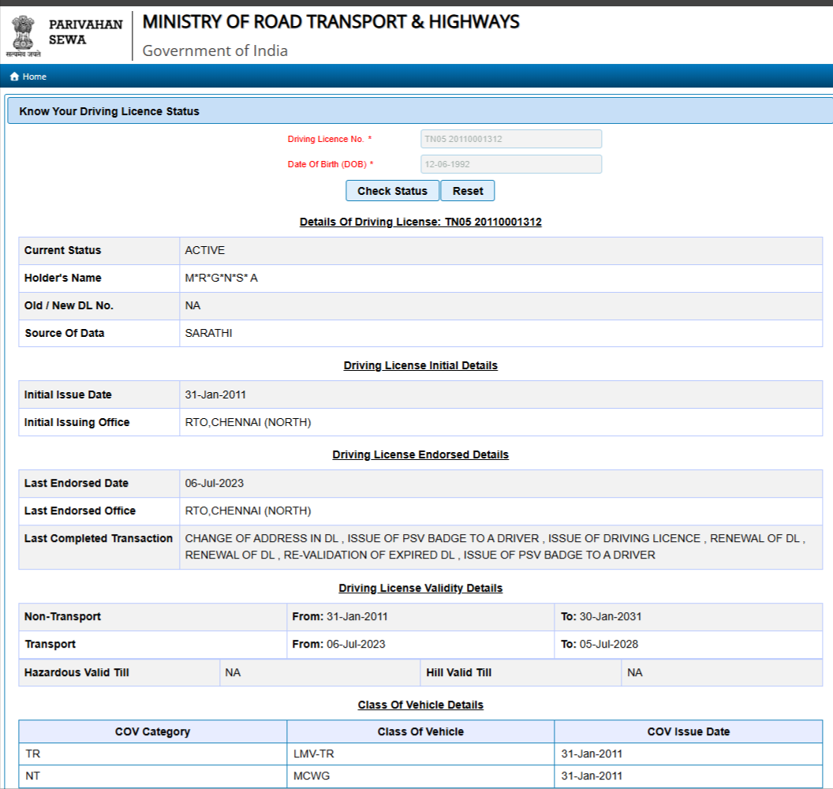Click the Details Of Driving License heading
833x789 pixels.
(420, 222)
